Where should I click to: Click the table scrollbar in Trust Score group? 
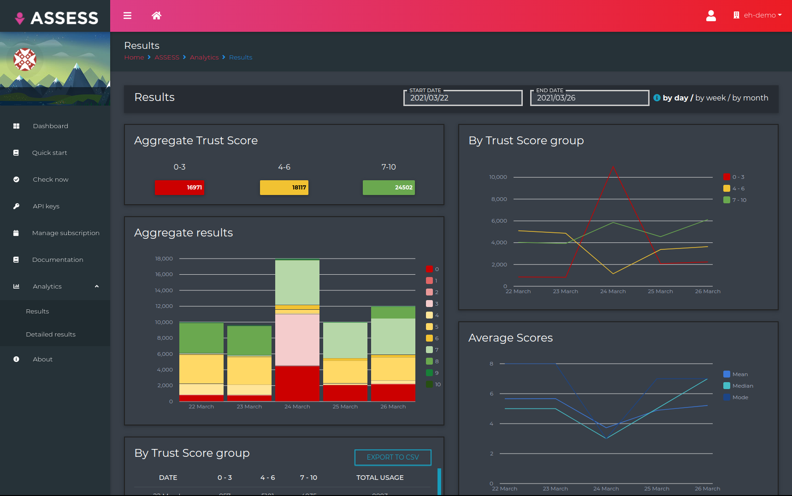439,482
